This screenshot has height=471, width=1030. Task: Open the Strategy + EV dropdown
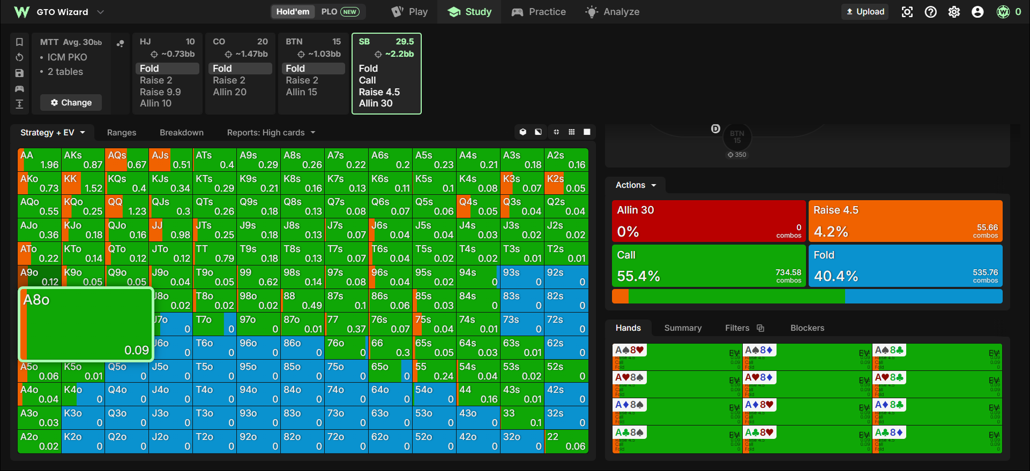click(x=53, y=133)
